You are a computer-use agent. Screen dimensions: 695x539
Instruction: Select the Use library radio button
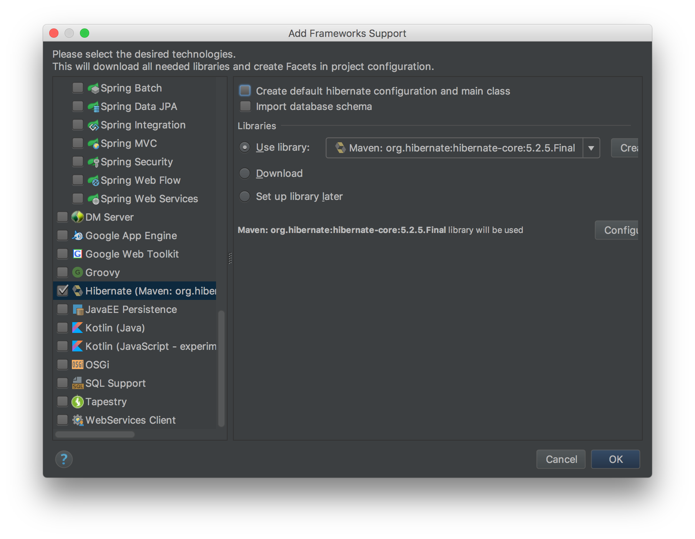click(x=244, y=148)
